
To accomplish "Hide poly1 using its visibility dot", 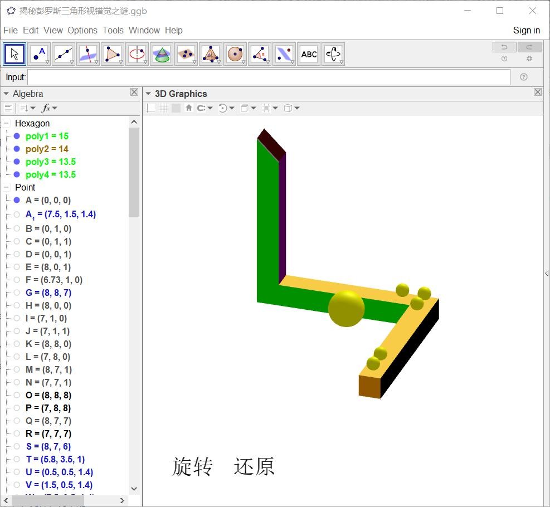I will [x=17, y=136].
